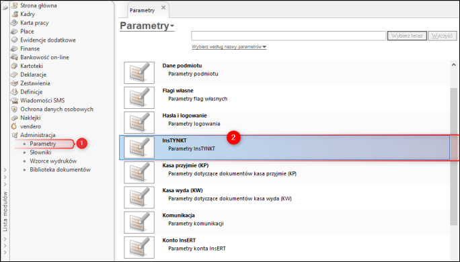Viewport: 460px width, 262px height.
Task: Open the Kadry module icon
Action: [15, 14]
